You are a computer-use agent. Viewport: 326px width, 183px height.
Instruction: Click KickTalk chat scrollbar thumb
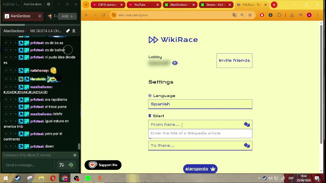click(x=79, y=147)
